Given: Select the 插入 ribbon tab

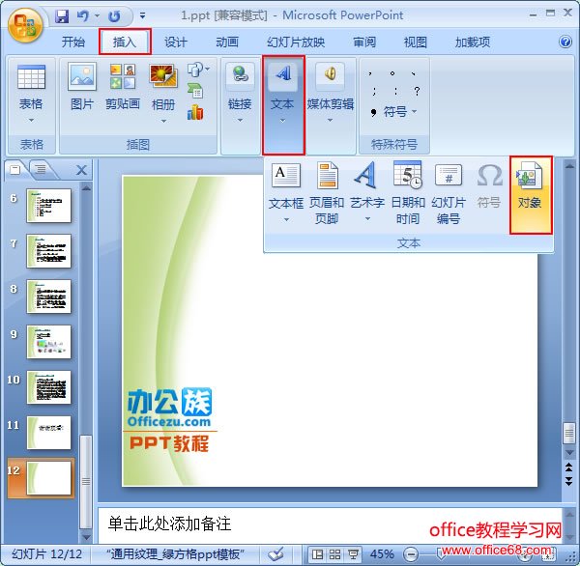Looking at the screenshot, I should tap(125, 42).
